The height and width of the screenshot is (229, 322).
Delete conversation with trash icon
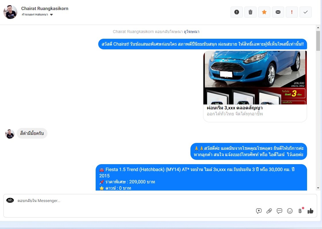click(250, 12)
